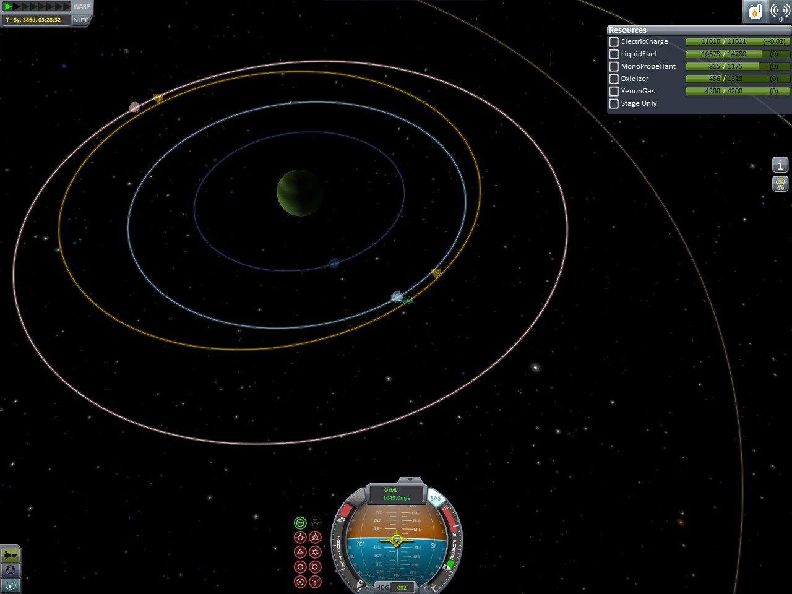The image size is (792, 594).
Task: Click the green 1x time warp arrow
Action: tap(8, 6)
